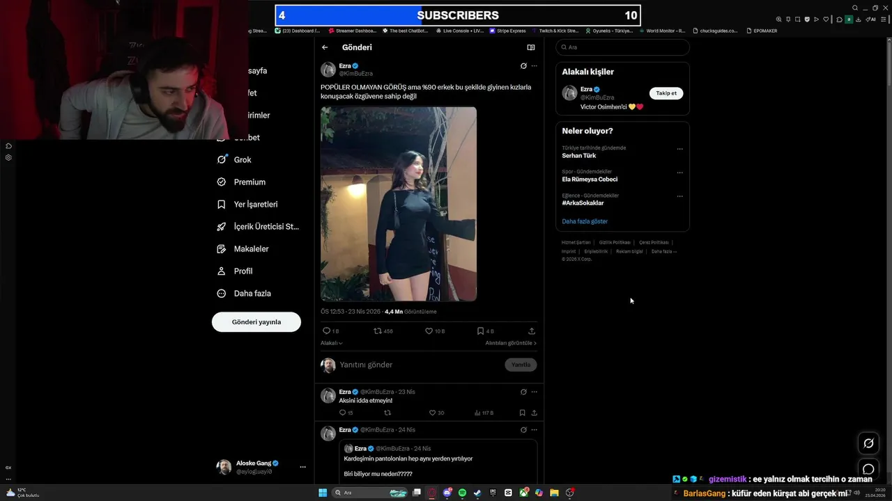Open World Monitor bookmark
892x501 pixels.
pyautogui.click(x=662, y=31)
